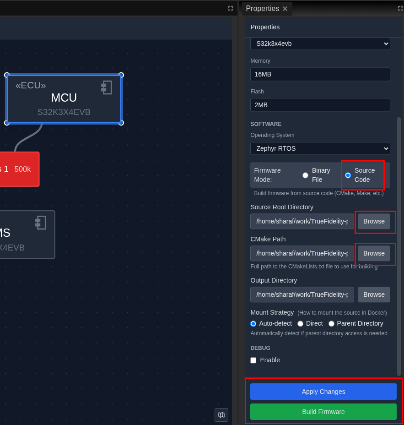The height and width of the screenshot is (425, 404).
Task: Select the MCU ECU node on the canvas
Action: point(64,99)
